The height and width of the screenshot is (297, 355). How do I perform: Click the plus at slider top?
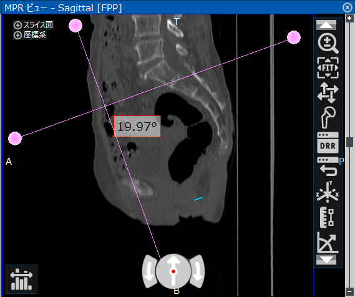pos(349,18)
